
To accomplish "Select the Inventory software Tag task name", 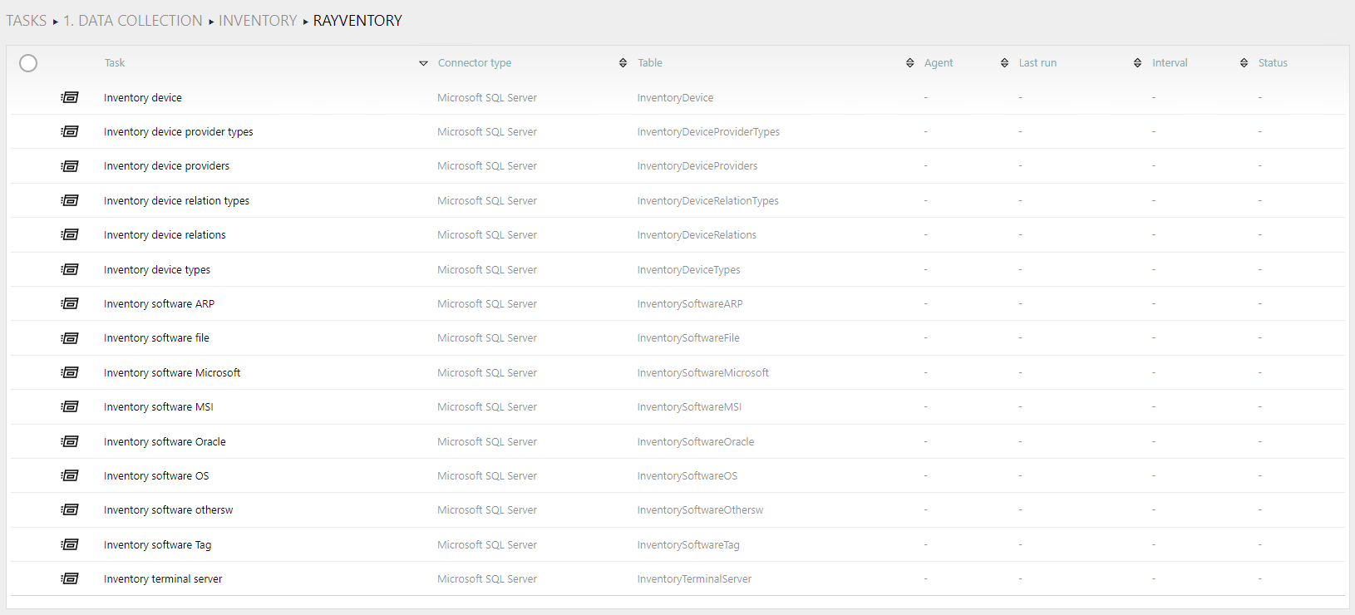I will click(x=158, y=544).
